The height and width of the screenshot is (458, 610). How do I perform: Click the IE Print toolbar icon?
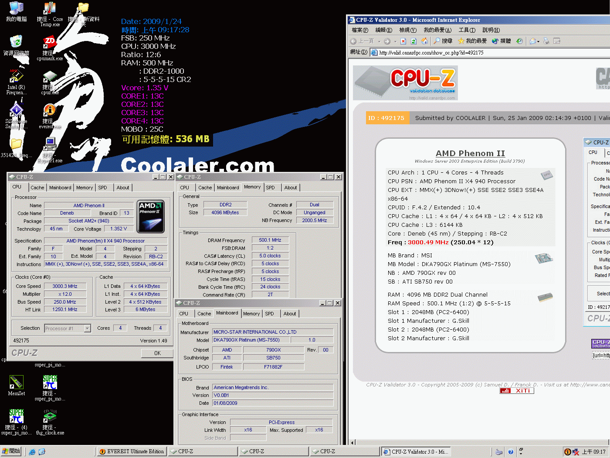[546, 41]
